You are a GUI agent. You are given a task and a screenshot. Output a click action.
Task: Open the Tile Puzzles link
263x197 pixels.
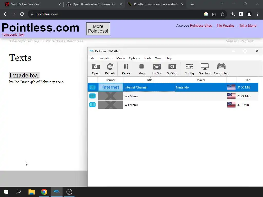click(226, 25)
